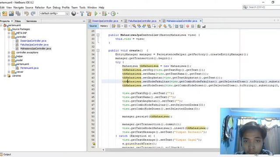The width and height of the screenshot is (280, 157).
Task: Collapse the controller package node
Action: [9, 37]
